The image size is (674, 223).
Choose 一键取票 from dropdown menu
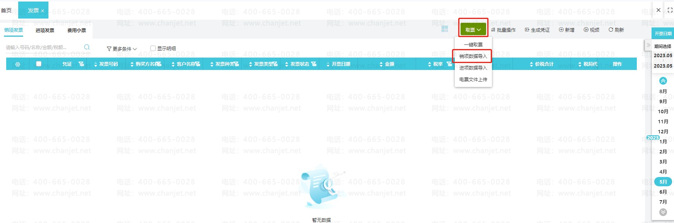(x=473, y=44)
